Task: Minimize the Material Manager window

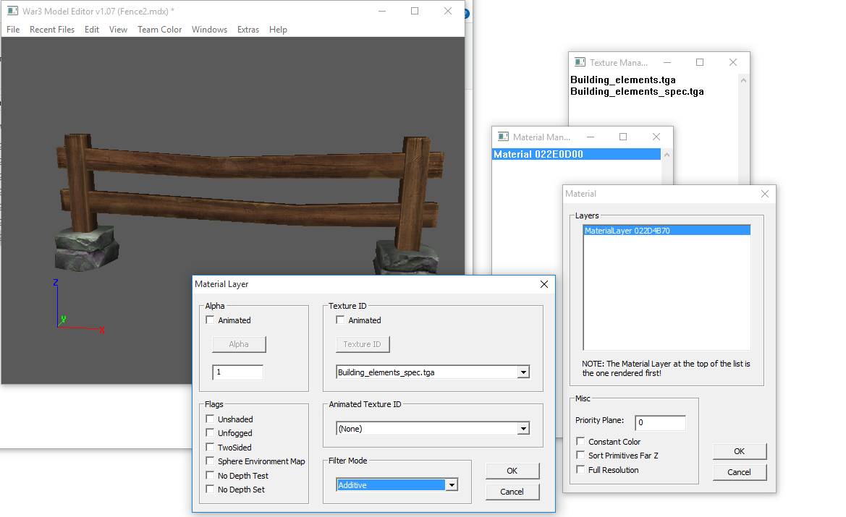Action: pyautogui.click(x=591, y=137)
